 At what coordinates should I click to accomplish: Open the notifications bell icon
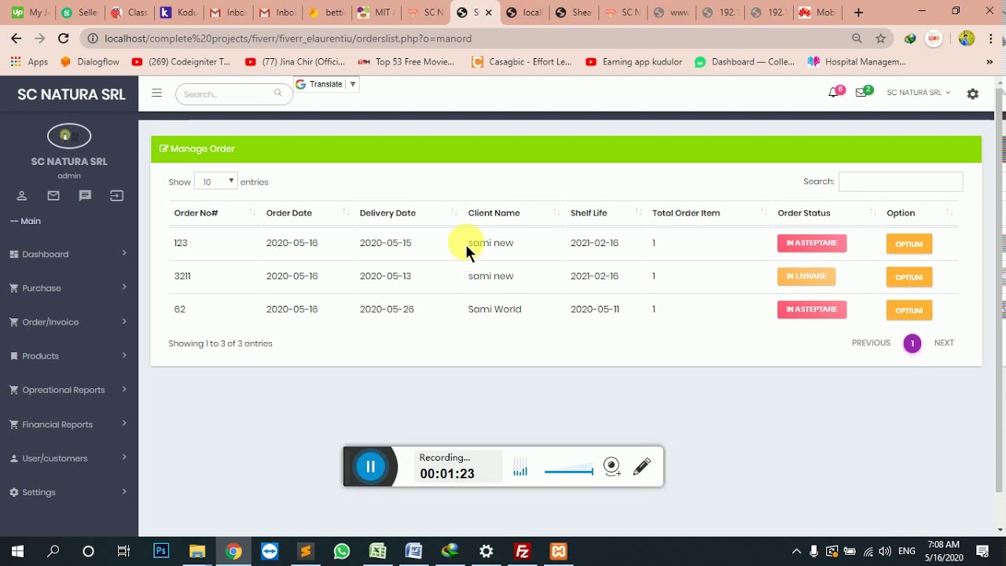pyautogui.click(x=833, y=93)
